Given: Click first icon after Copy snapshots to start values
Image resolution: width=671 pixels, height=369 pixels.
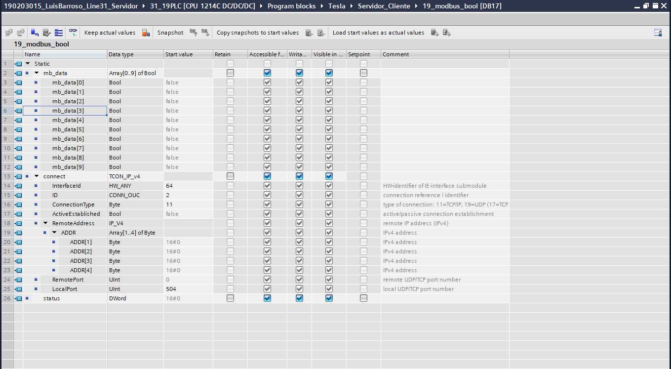Looking at the screenshot, I should click(309, 33).
